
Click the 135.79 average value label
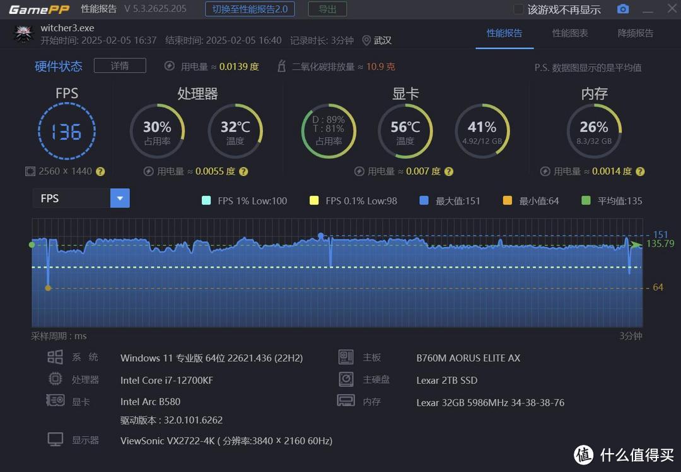660,244
